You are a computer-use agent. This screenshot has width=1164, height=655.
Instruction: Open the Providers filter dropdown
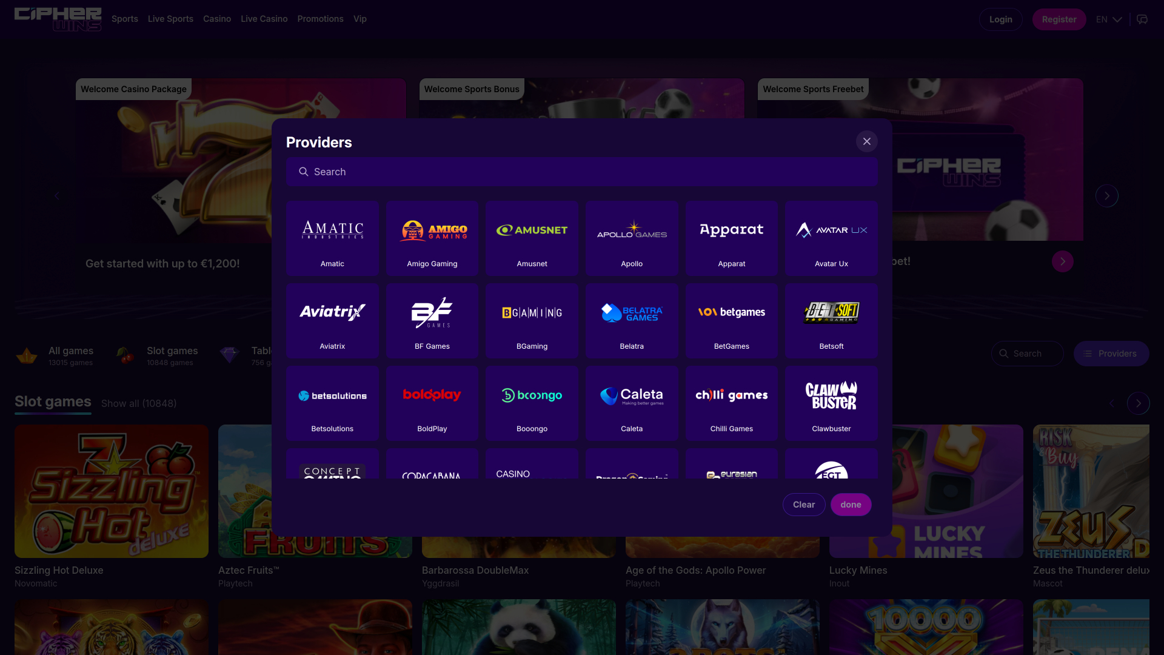1111,354
